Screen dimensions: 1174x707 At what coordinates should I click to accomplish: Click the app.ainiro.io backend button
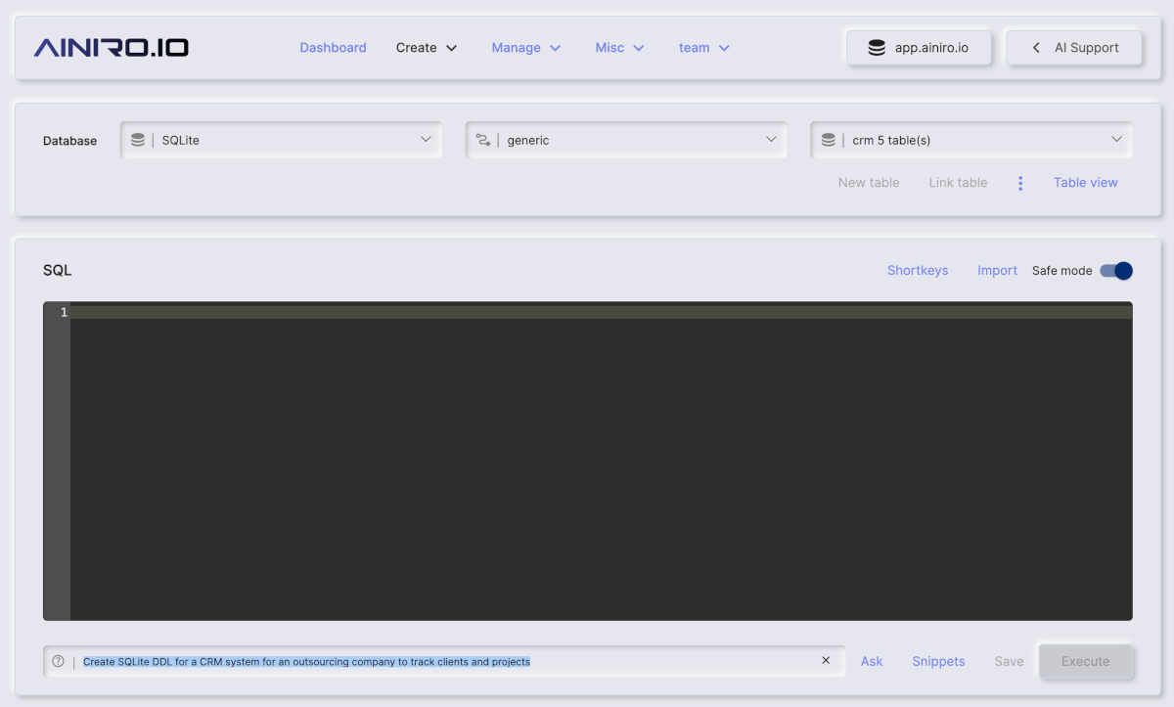tap(919, 47)
